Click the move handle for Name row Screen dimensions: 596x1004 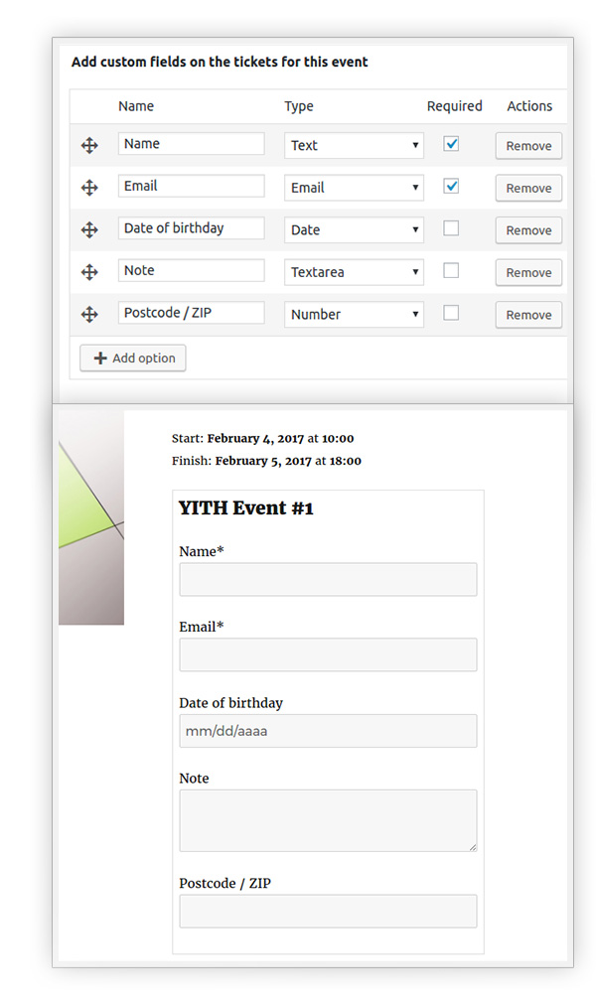coord(89,145)
